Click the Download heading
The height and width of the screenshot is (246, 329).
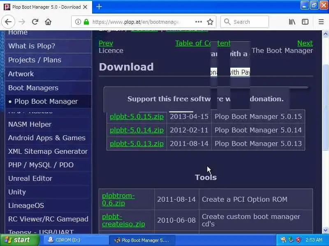(x=126, y=67)
